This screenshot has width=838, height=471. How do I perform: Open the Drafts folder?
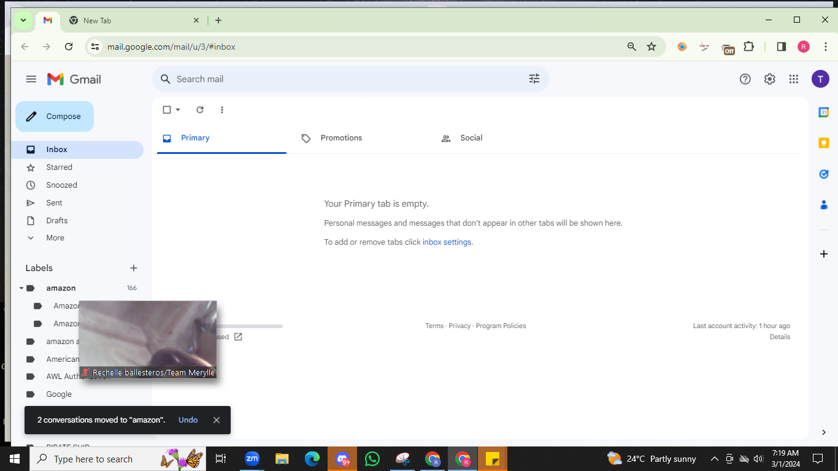pyautogui.click(x=77, y=221)
